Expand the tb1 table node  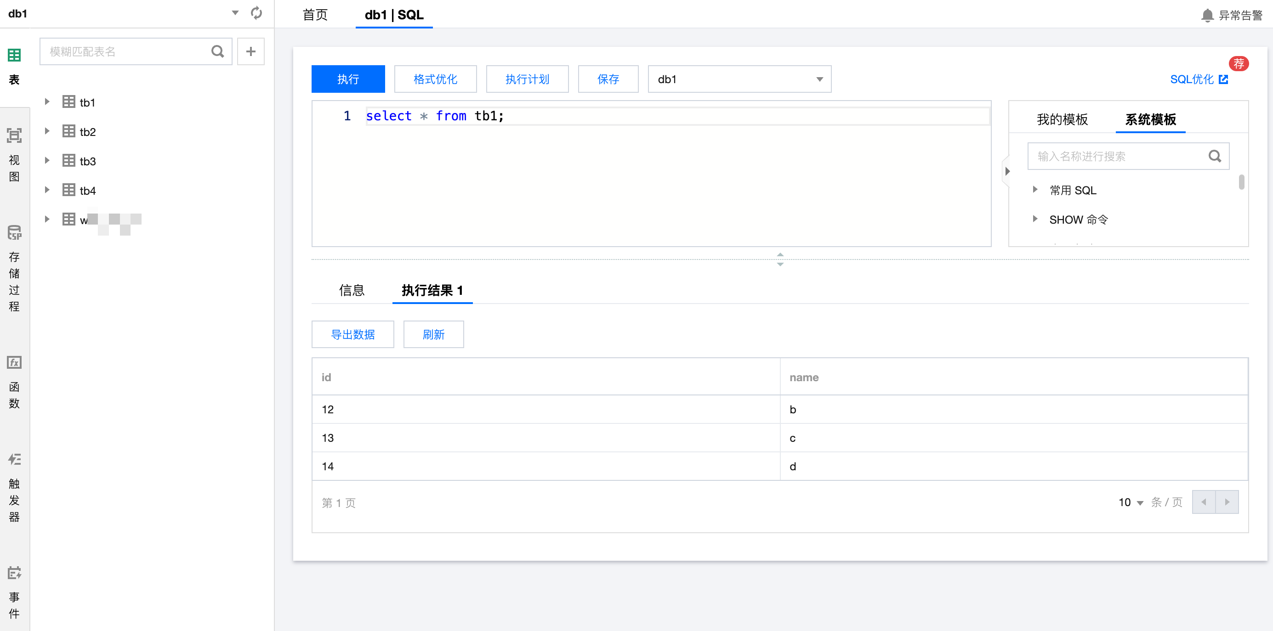tap(47, 101)
